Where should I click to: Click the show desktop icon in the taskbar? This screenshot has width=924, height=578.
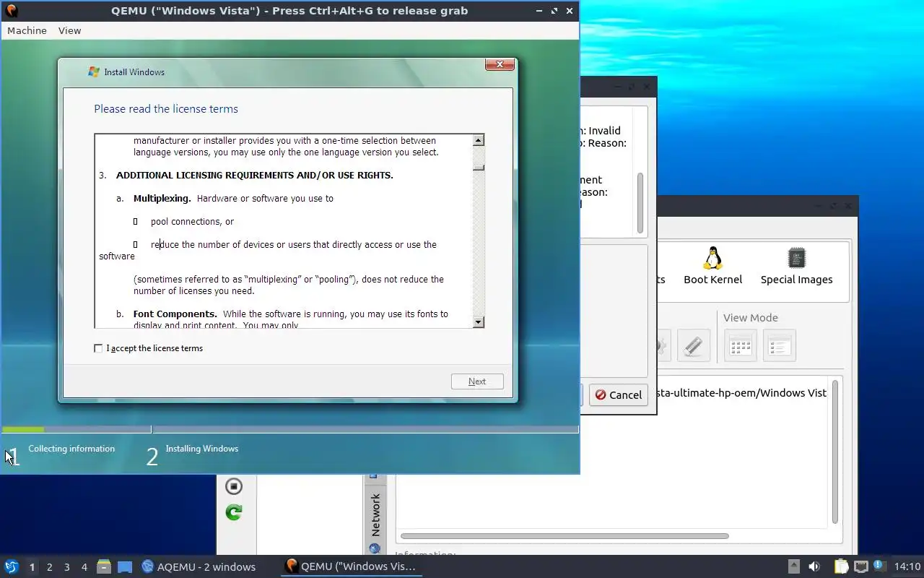point(125,566)
